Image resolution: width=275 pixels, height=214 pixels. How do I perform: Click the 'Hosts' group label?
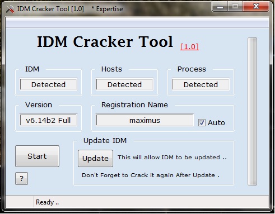click(111, 69)
